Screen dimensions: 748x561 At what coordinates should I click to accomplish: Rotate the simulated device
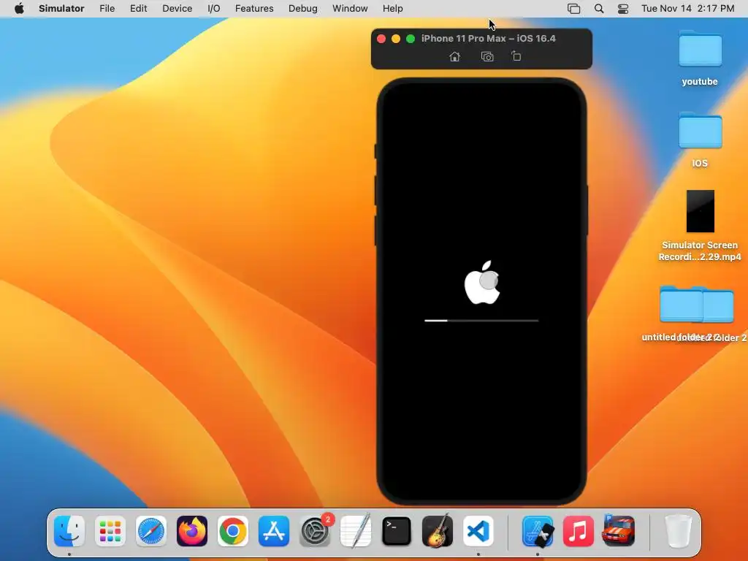516,56
